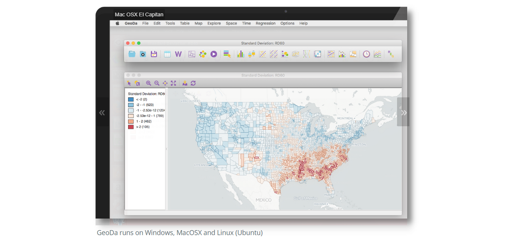The image size is (506, 240).
Task: Open the orange cluster map icon
Action: coord(353,54)
